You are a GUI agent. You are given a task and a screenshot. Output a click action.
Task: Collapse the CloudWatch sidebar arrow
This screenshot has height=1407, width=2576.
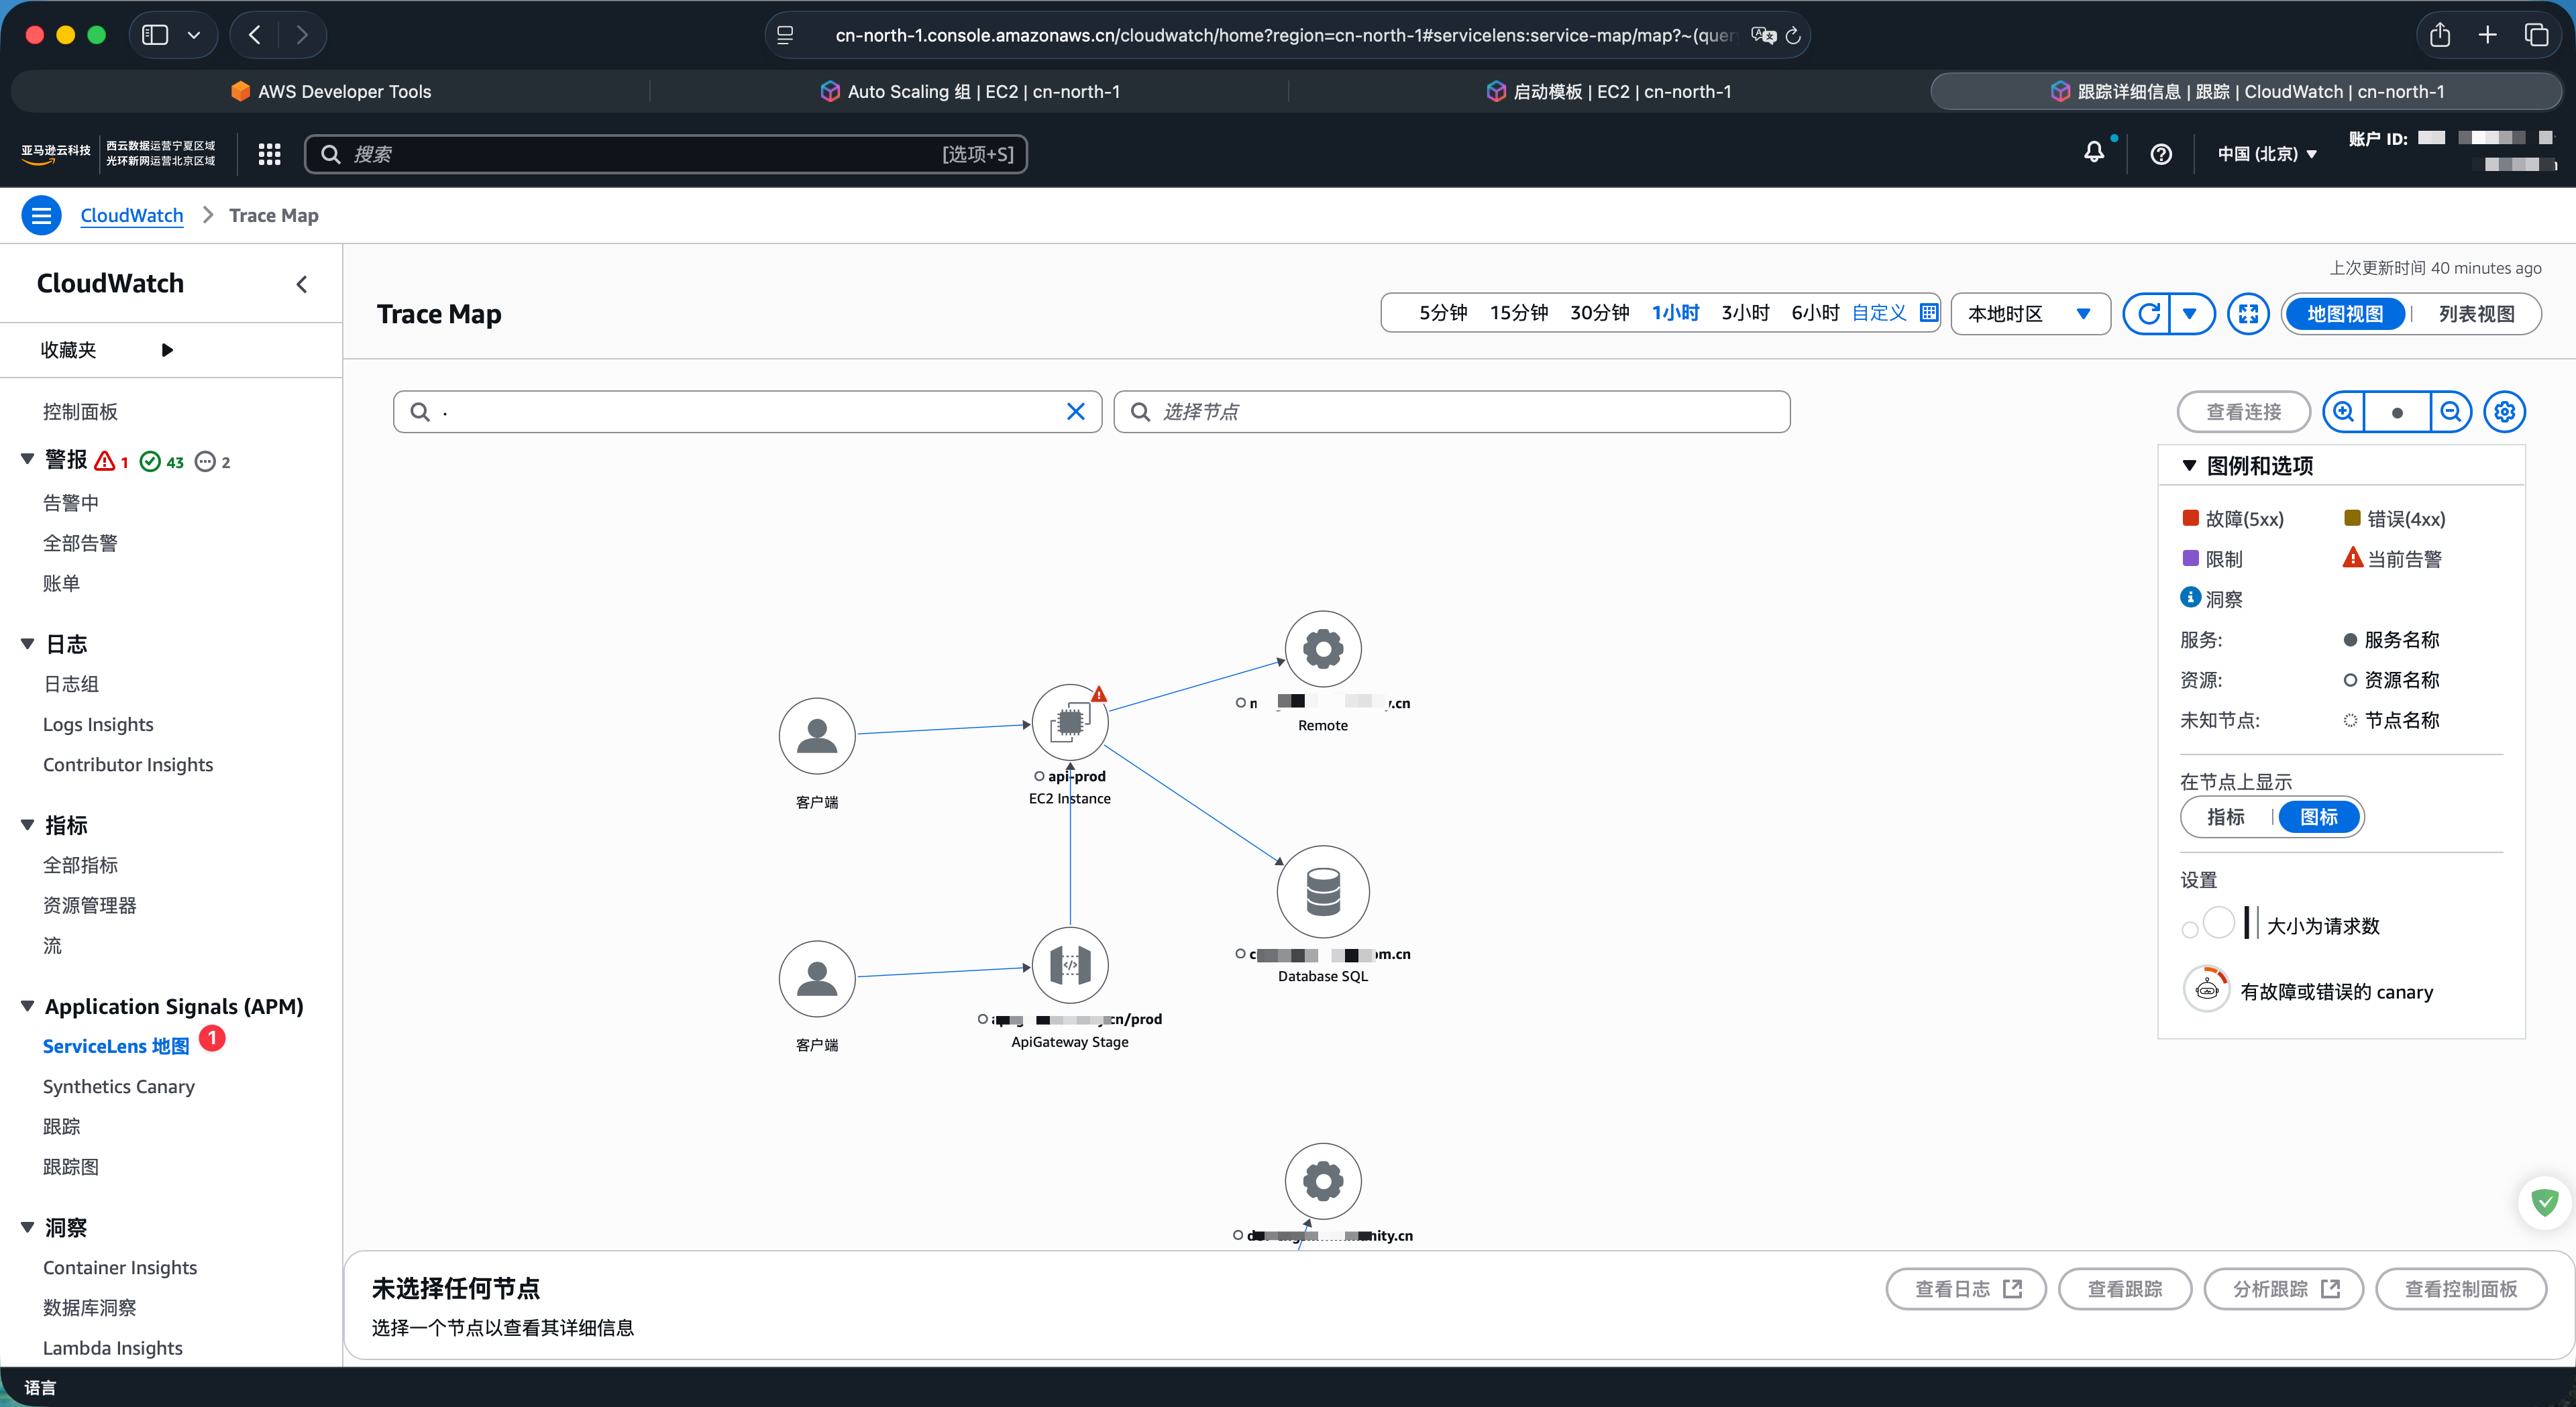[x=302, y=284]
